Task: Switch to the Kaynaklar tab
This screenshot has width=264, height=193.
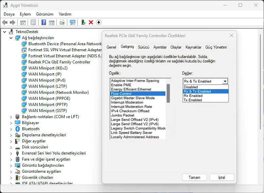Action: pyautogui.click(x=193, y=47)
